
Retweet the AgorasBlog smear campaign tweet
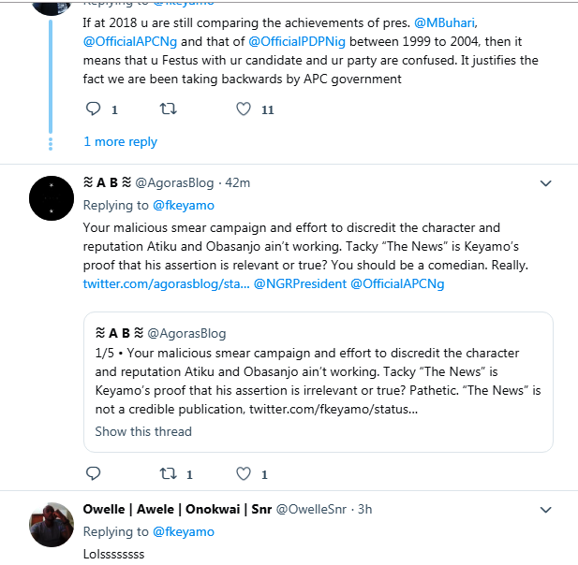pyautogui.click(x=169, y=473)
